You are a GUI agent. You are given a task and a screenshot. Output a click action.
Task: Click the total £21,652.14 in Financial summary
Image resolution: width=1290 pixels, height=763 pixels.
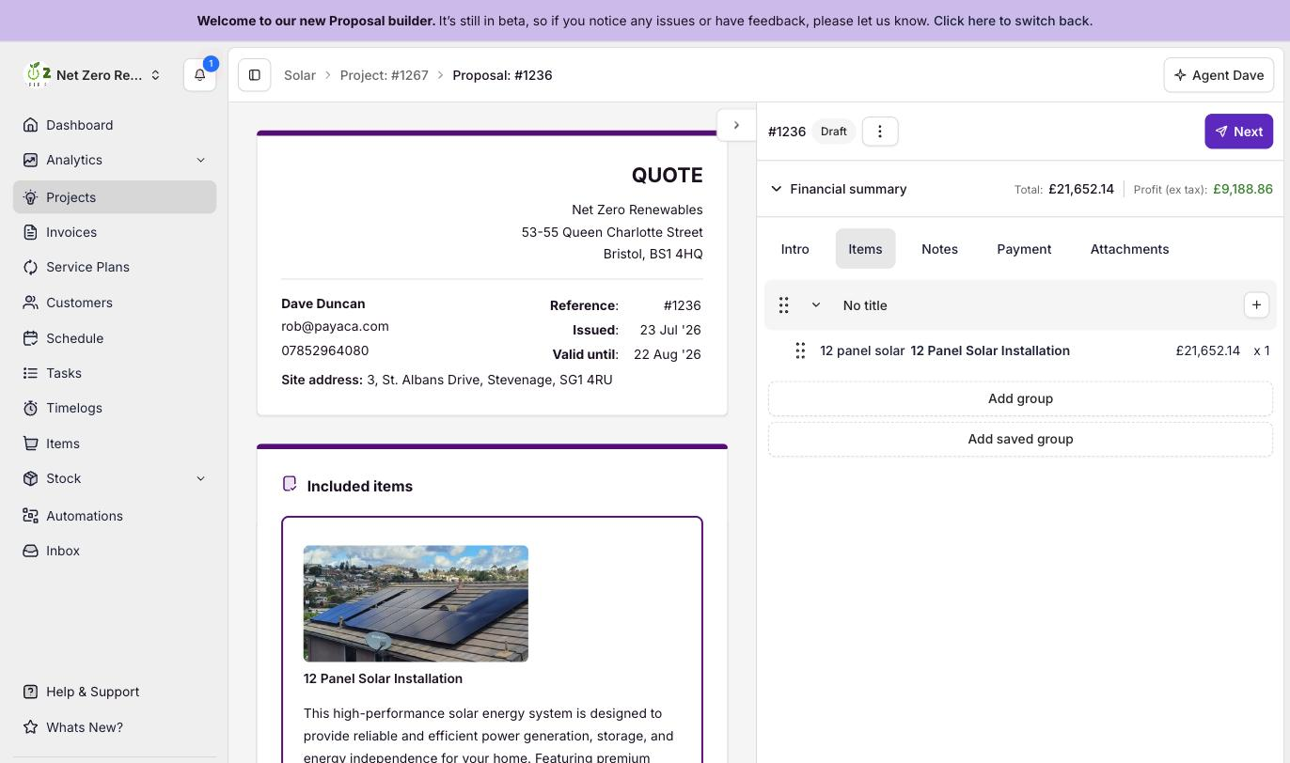tap(1081, 189)
